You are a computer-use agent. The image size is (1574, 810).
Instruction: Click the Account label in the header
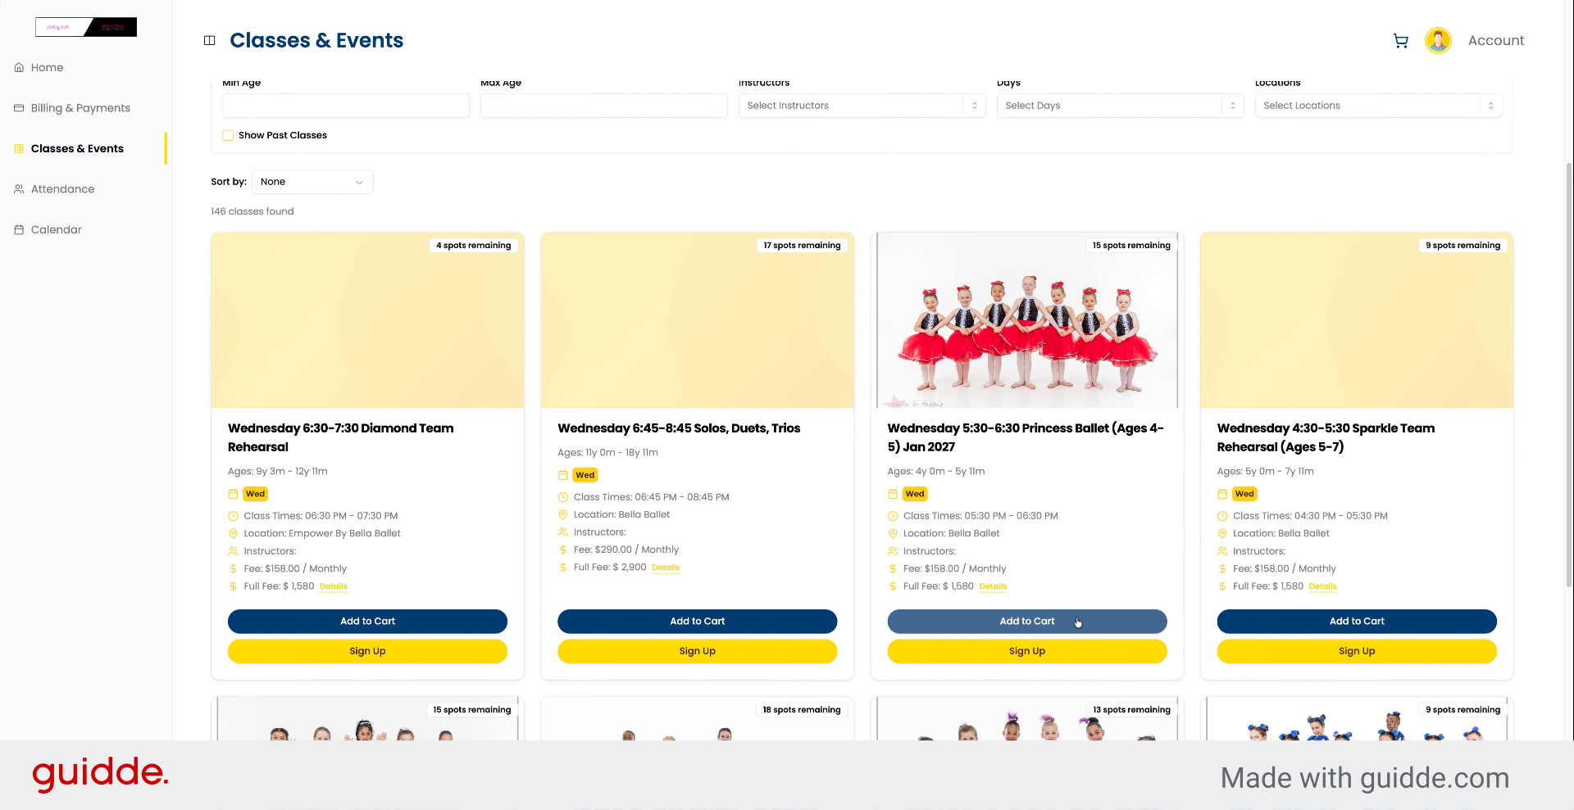(1496, 40)
